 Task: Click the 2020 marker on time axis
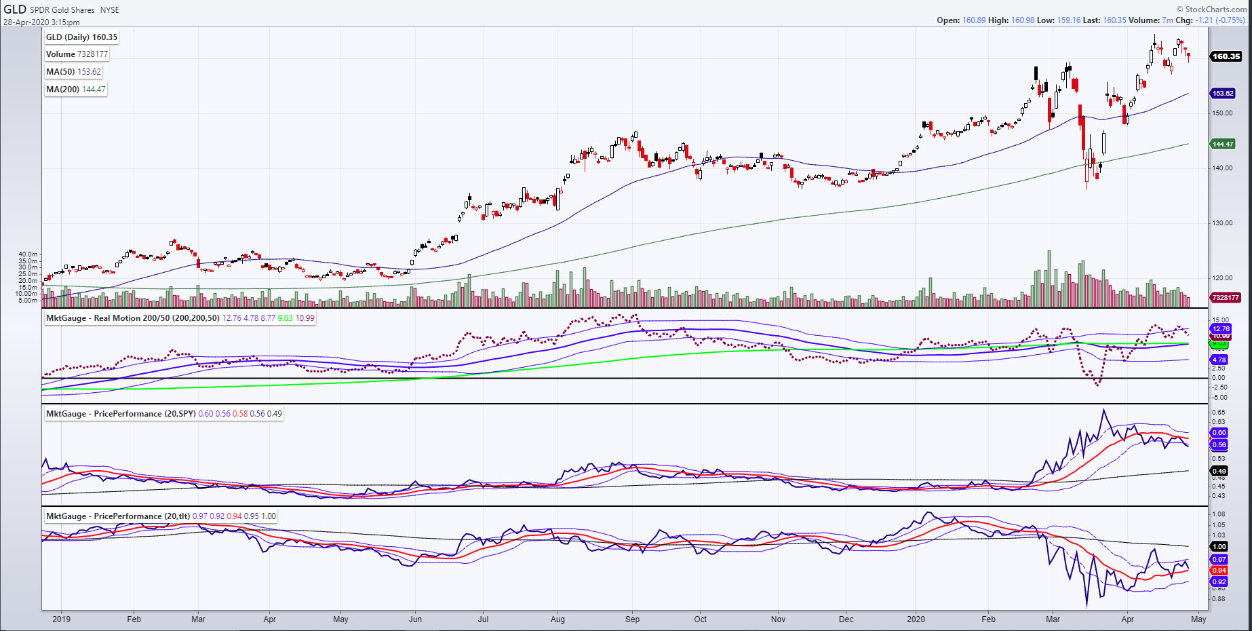click(x=916, y=619)
